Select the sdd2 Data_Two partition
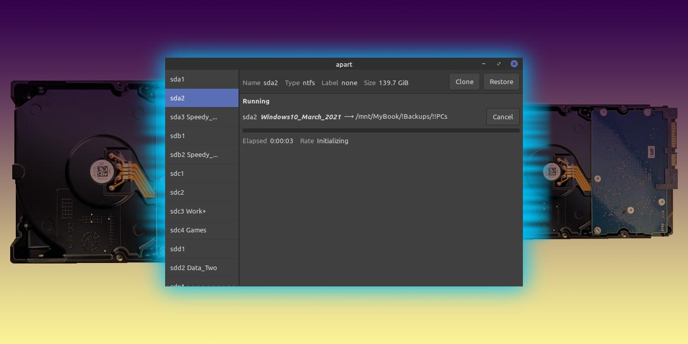The height and width of the screenshot is (344, 688). point(201,268)
